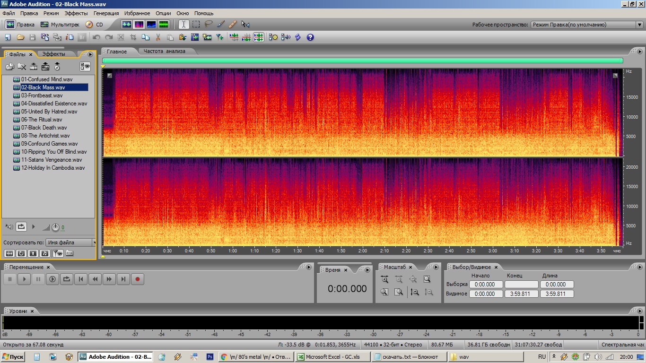Toggle autoplay speaker in Файлы panel
Screen dimensions: 646x363
coord(9,227)
